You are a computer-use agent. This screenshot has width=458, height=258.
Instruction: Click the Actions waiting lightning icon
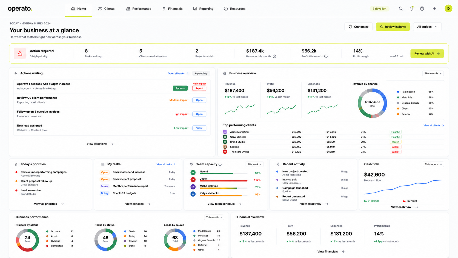(x=16, y=73)
